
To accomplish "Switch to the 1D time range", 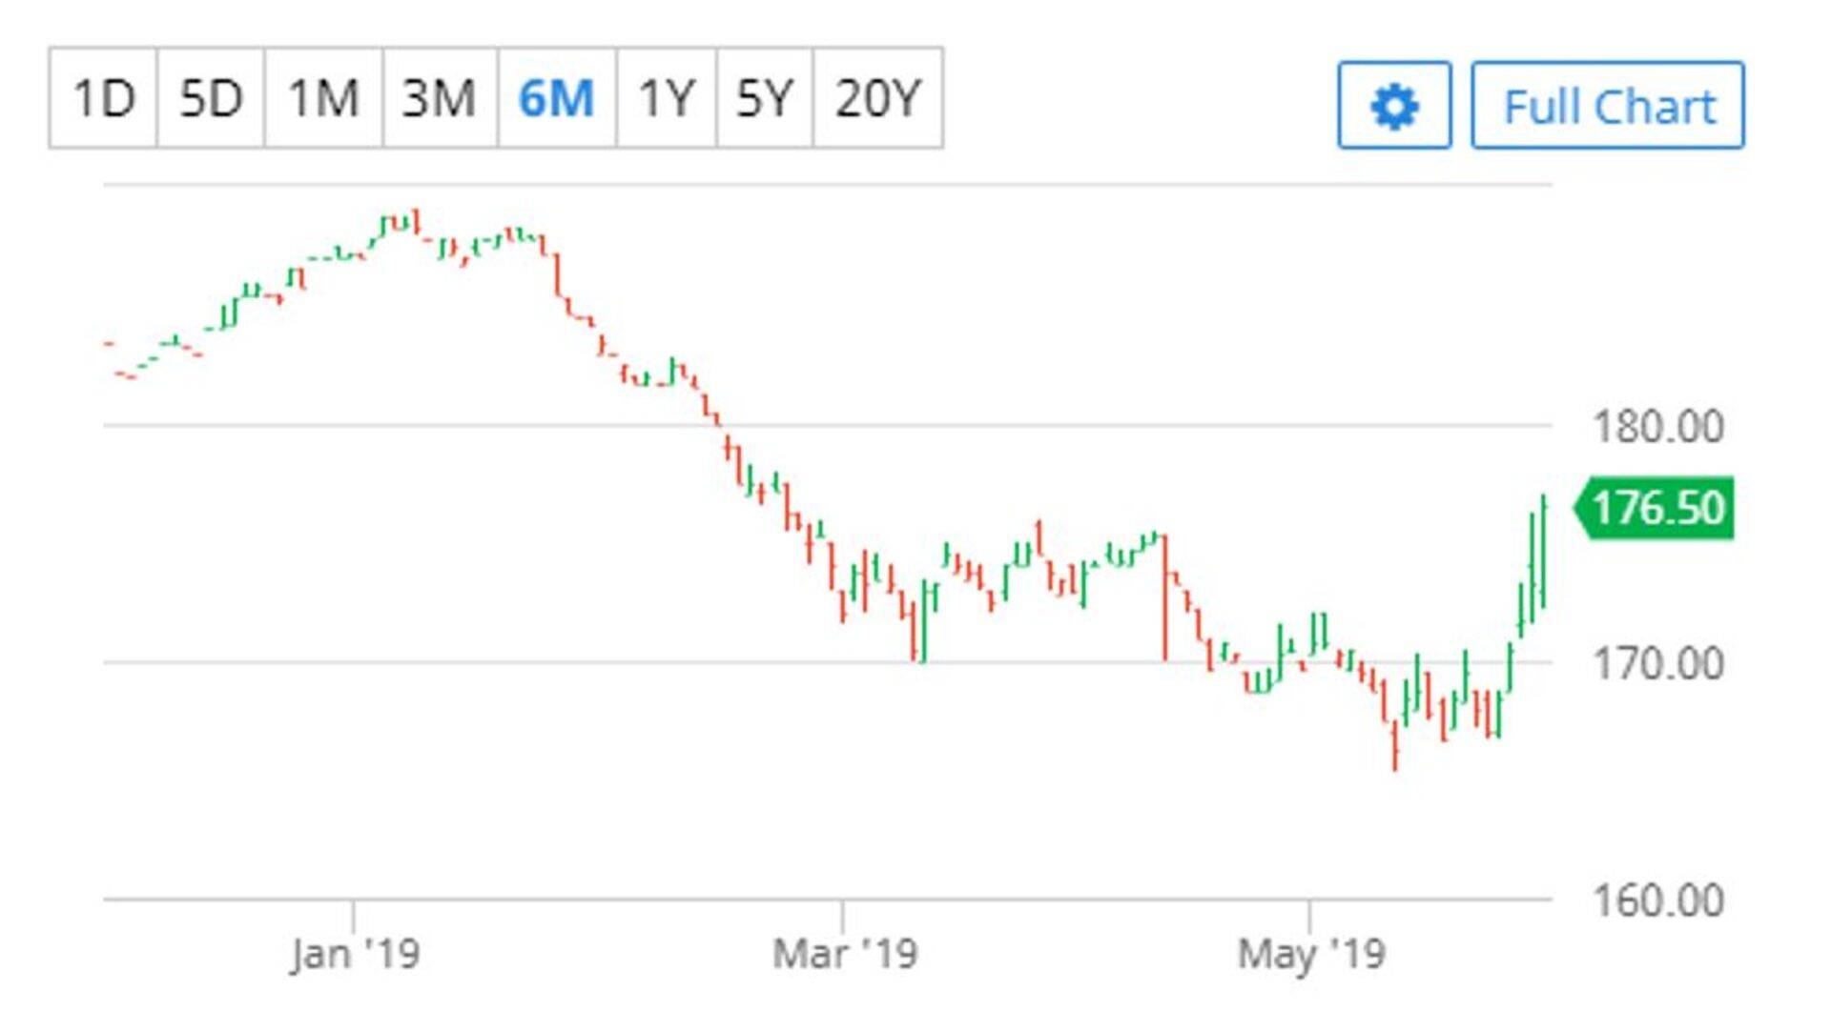I will click(103, 98).
